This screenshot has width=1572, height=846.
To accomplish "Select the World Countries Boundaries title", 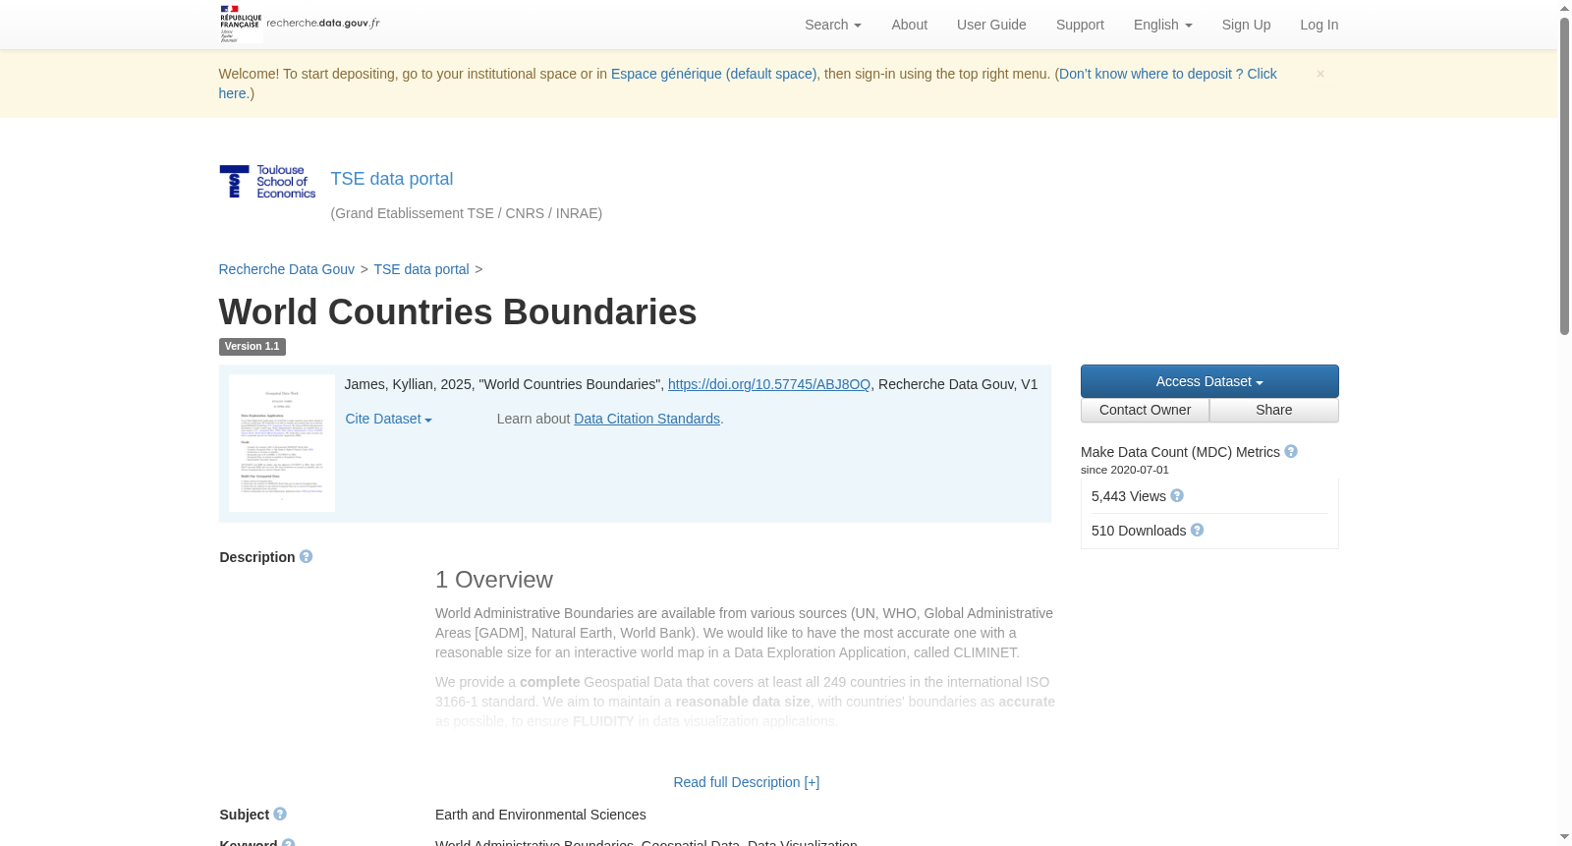I will point(458,312).
